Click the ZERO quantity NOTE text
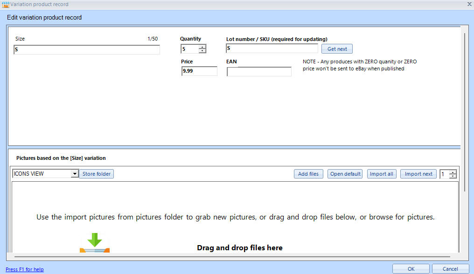This screenshot has height=274, width=474. tap(360, 65)
